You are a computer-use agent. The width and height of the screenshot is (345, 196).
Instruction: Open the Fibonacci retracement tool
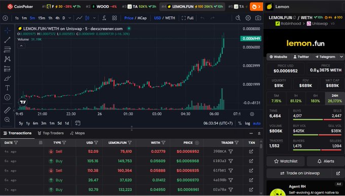point(7,49)
